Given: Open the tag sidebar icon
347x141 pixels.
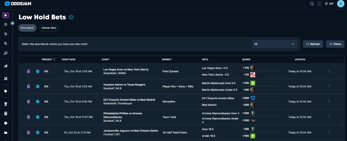Looking at the screenshot, I should click(x=6, y=91).
